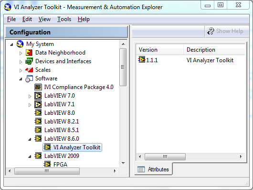Click the VI Analyzer Toolkit description cell
The image size is (253, 190).
pos(210,60)
